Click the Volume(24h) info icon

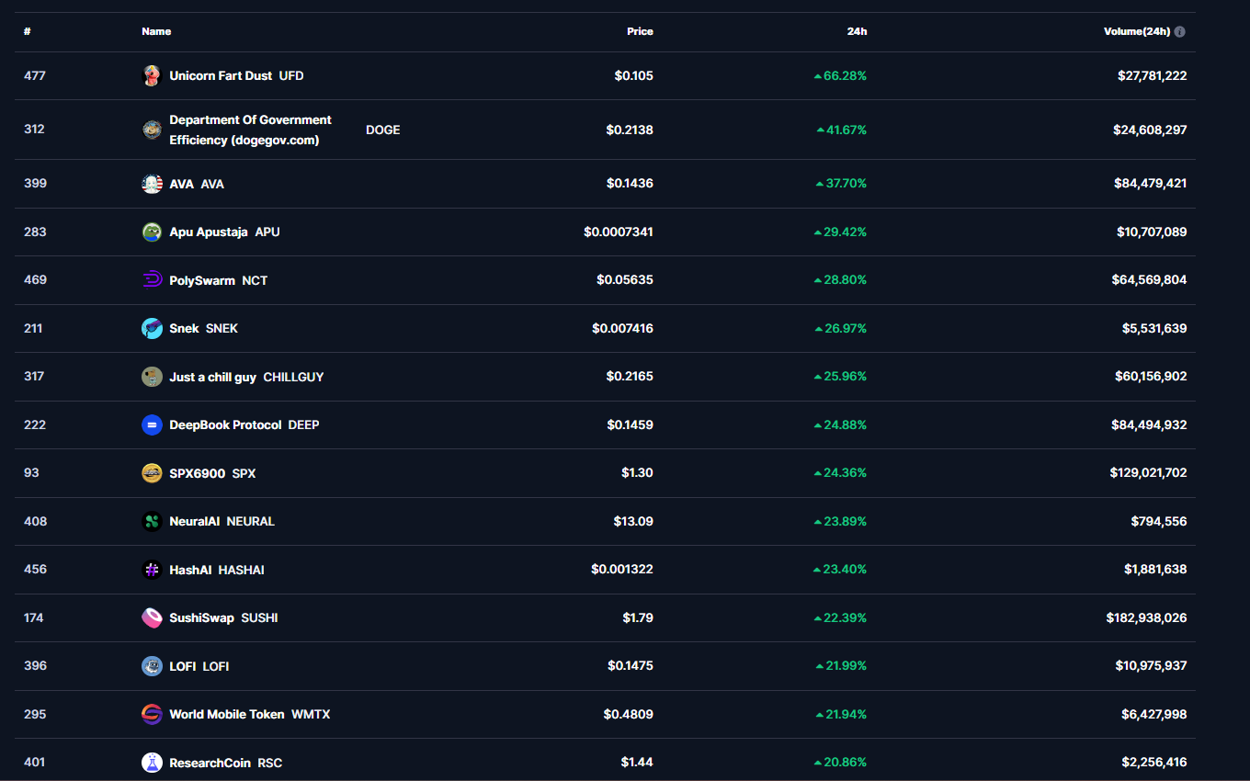coord(1179,31)
